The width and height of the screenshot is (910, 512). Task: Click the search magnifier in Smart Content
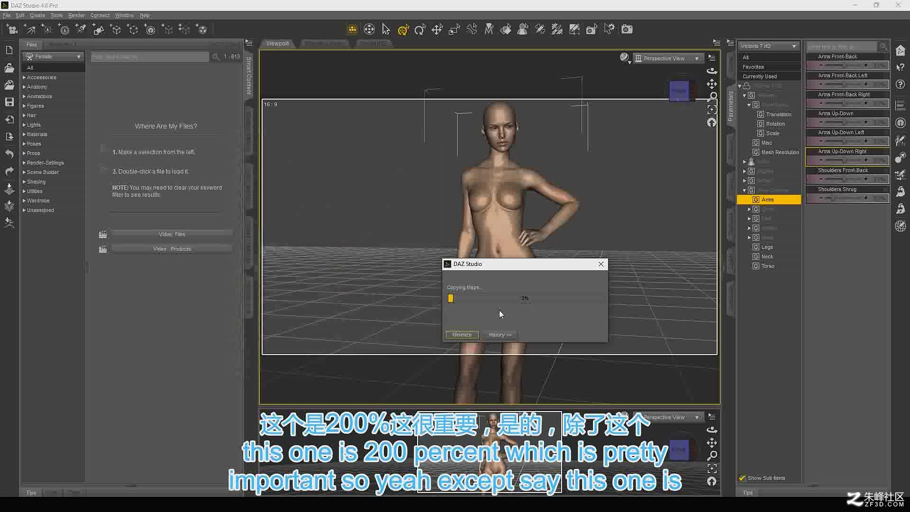click(x=216, y=57)
